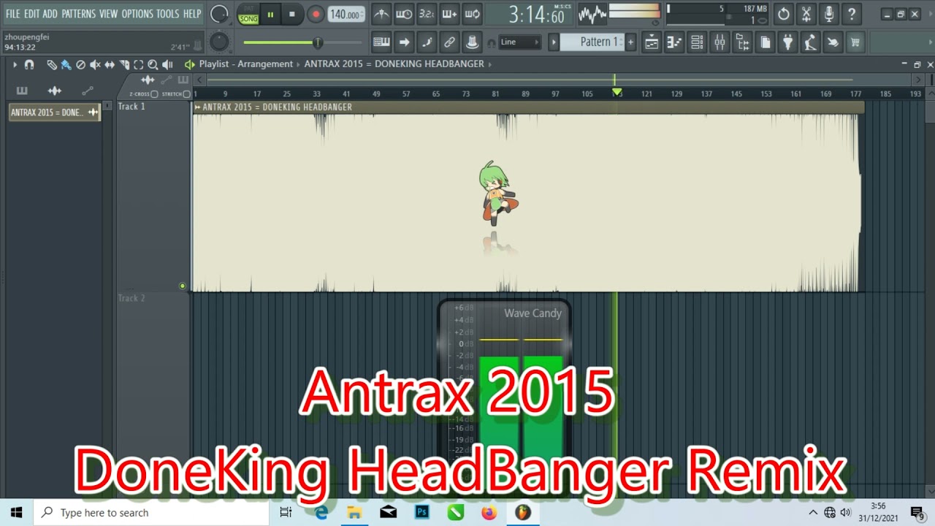
Task: Open the Browser view icon
Action: tap(742, 42)
